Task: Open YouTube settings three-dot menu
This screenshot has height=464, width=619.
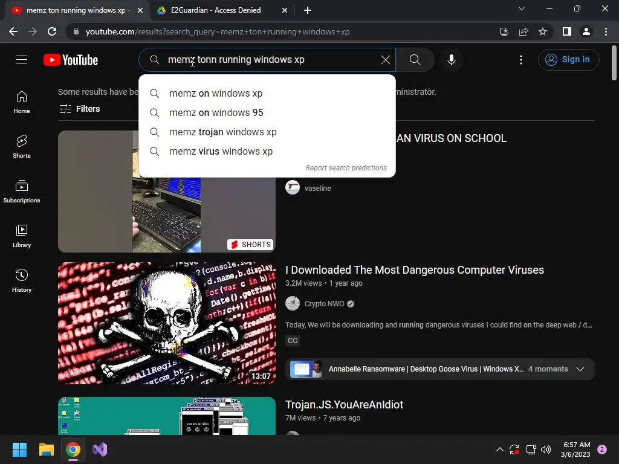Action: 520,60
